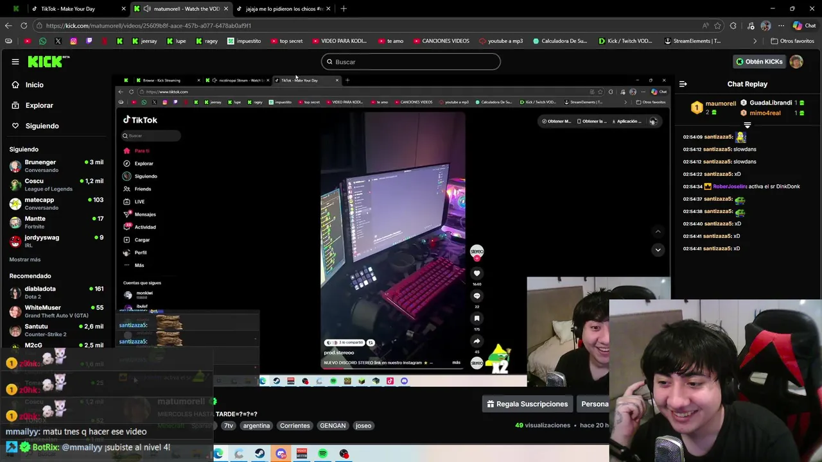
Task: Expand list with Mostrar más
Action: coord(25,259)
